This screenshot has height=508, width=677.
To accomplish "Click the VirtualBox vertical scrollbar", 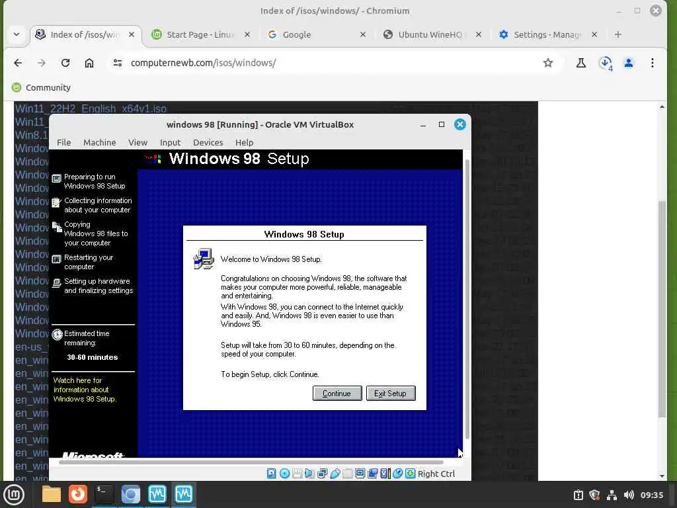I will [467, 299].
